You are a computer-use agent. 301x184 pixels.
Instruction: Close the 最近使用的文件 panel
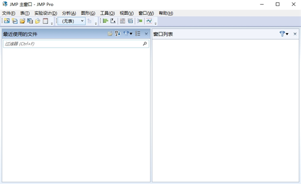[x=146, y=34]
